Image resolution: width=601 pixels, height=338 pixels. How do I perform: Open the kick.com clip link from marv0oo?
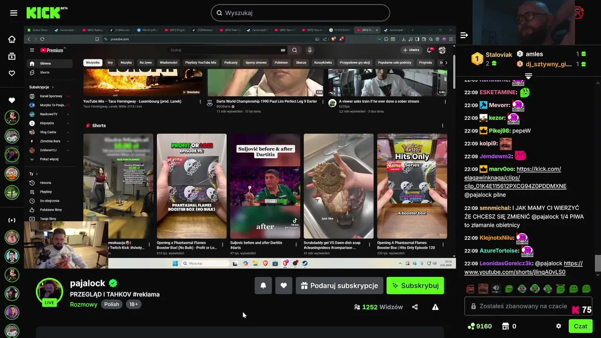[x=516, y=177]
